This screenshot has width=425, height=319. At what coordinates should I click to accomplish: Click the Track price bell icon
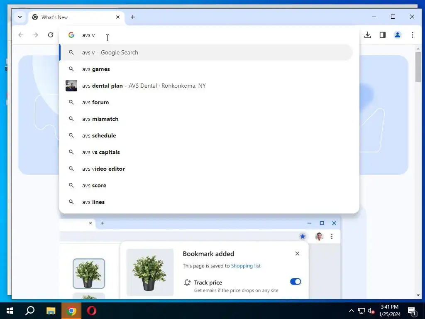tap(187, 282)
